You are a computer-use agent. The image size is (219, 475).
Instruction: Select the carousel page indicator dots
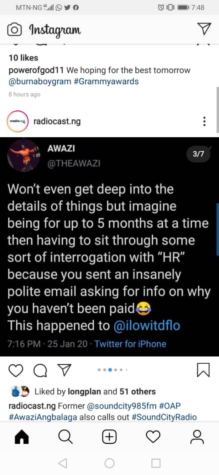113,370
